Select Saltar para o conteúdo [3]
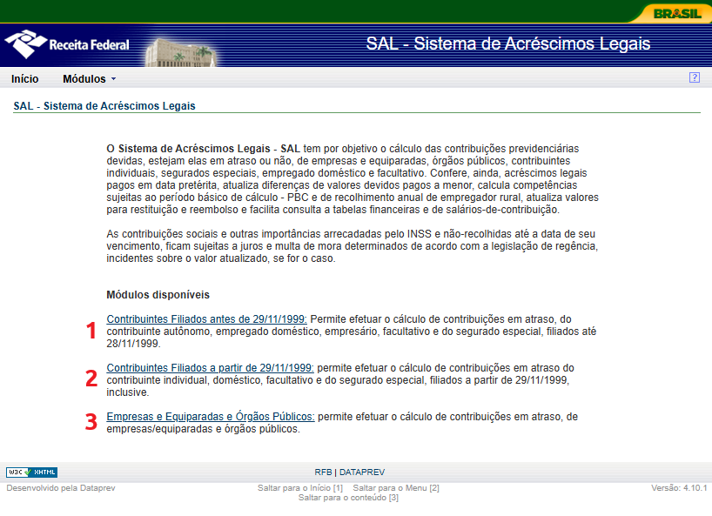This screenshot has width=712, height=516. point(348,498)
